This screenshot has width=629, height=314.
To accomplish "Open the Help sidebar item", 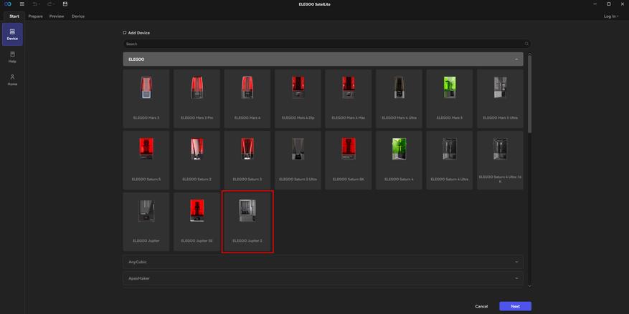I will 12,57.
